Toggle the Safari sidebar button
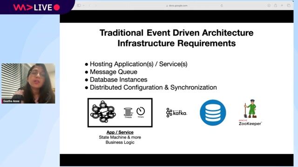The height and width of the screenshot is (167, 298). 79,6
